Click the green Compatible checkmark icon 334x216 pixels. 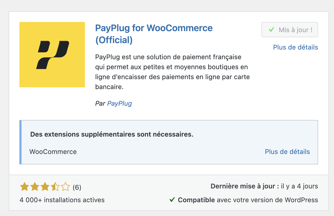pos(172,200)
